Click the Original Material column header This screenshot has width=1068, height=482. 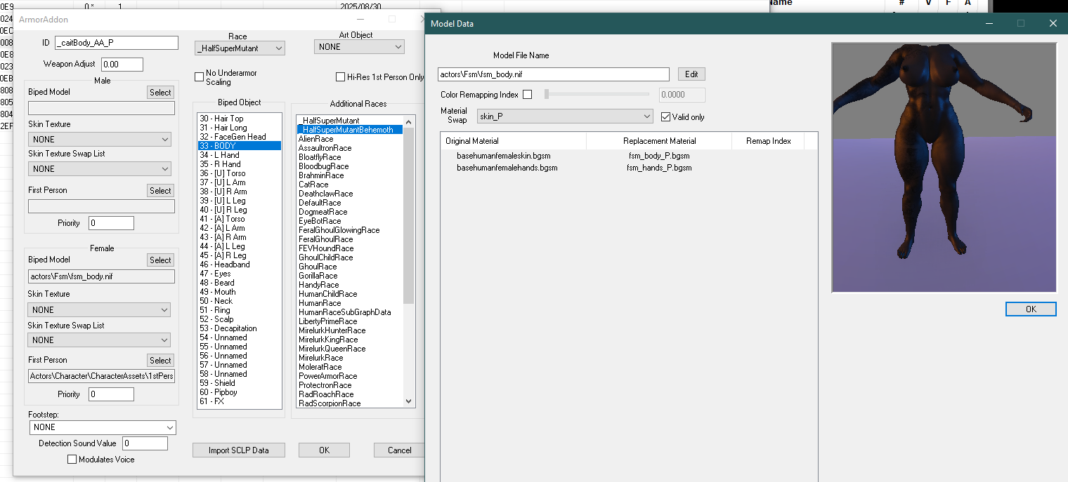tap(514, 141)
